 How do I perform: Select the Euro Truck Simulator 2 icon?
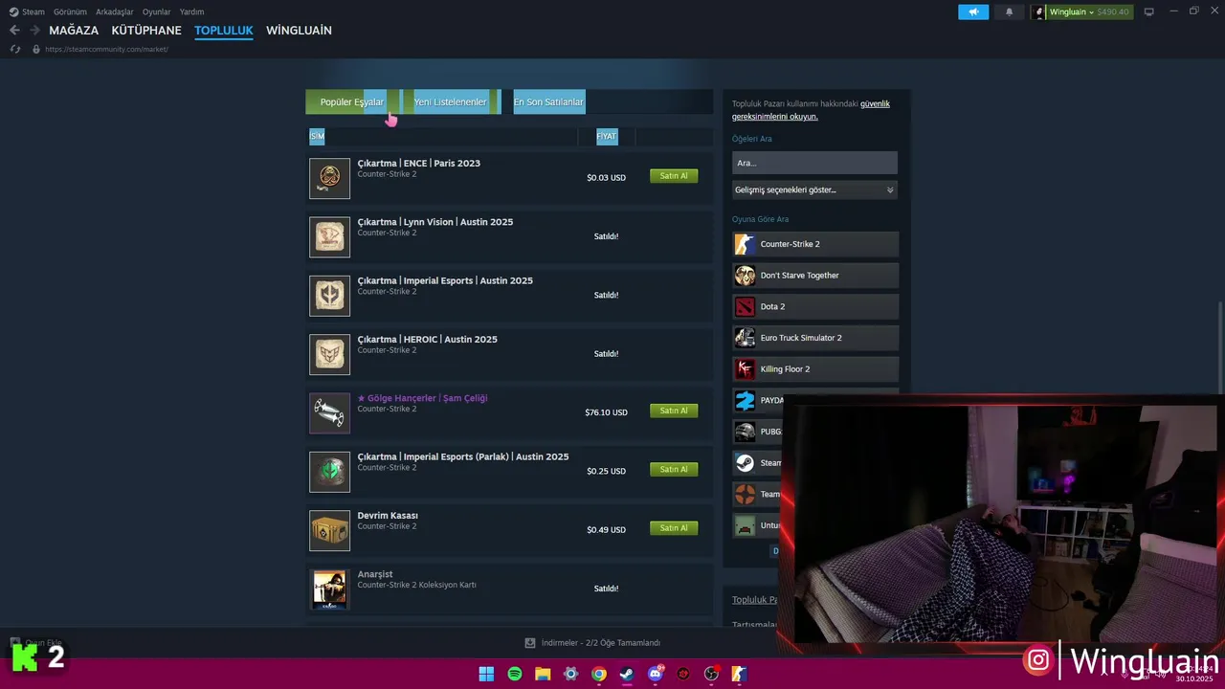(745, 338)
